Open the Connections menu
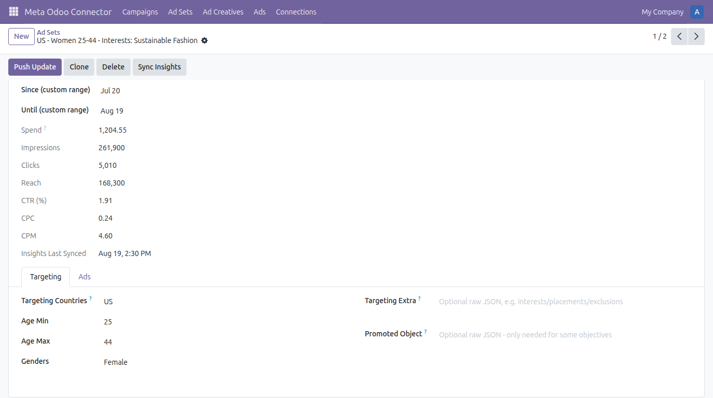 pos(296,12)
